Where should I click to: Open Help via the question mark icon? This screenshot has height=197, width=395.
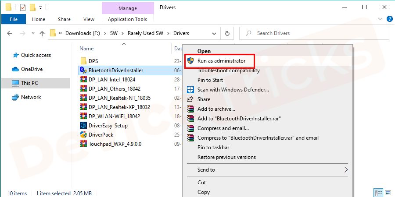coord(389,19)
